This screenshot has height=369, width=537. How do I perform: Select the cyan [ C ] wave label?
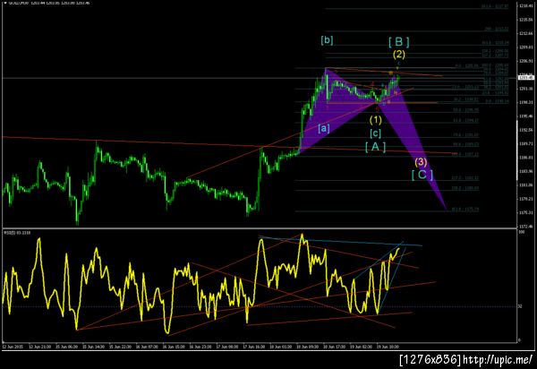(x=422, y=175)
